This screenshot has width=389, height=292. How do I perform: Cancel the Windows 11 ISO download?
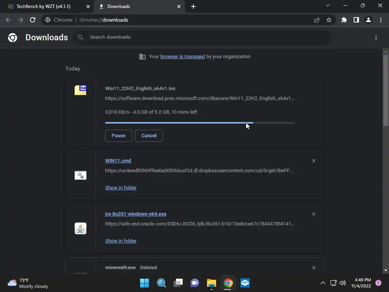149,136
